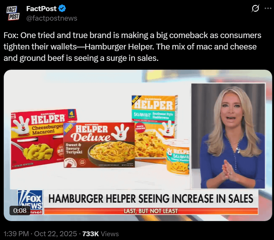Click the 1:39 PM timestamp link
Screen dimensions: 274x240
click(16, 234)
